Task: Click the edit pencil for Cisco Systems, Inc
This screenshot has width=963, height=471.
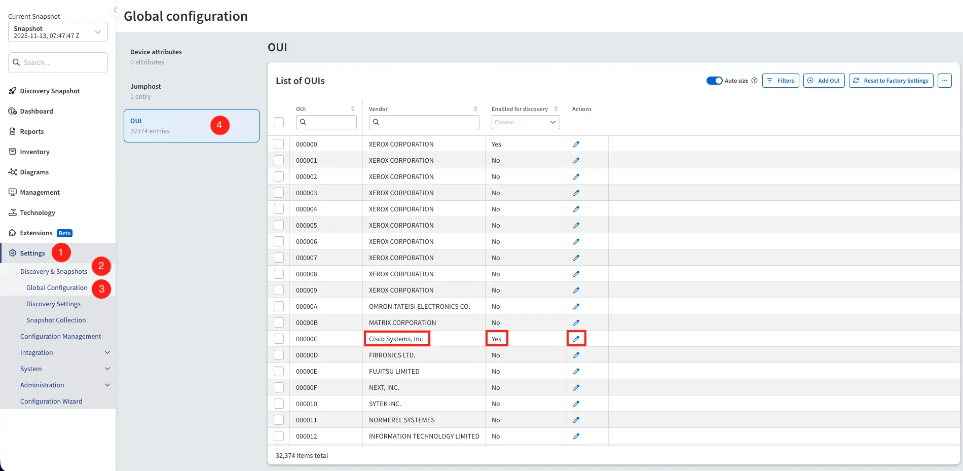Action: (x=576, y=339)
